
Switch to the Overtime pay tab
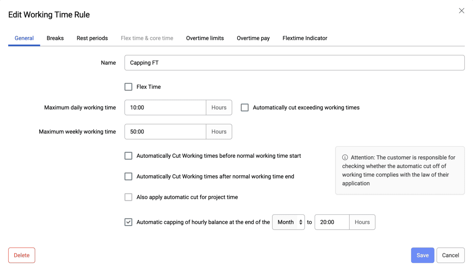[253, 38]
